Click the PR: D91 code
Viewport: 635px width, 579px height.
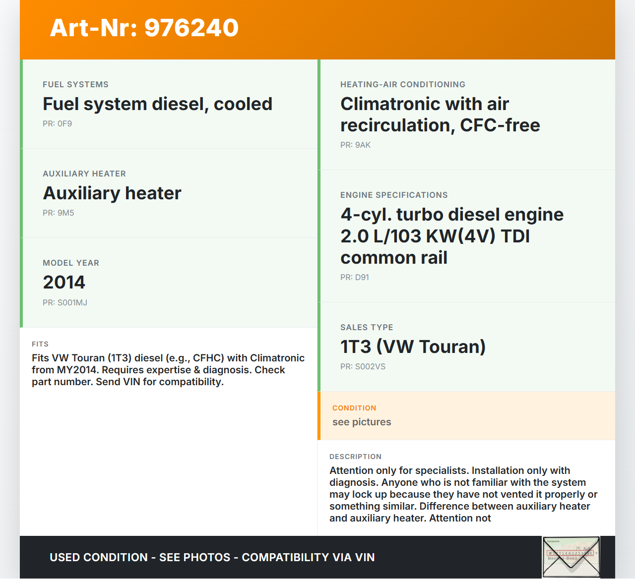(x=354, y=278)
